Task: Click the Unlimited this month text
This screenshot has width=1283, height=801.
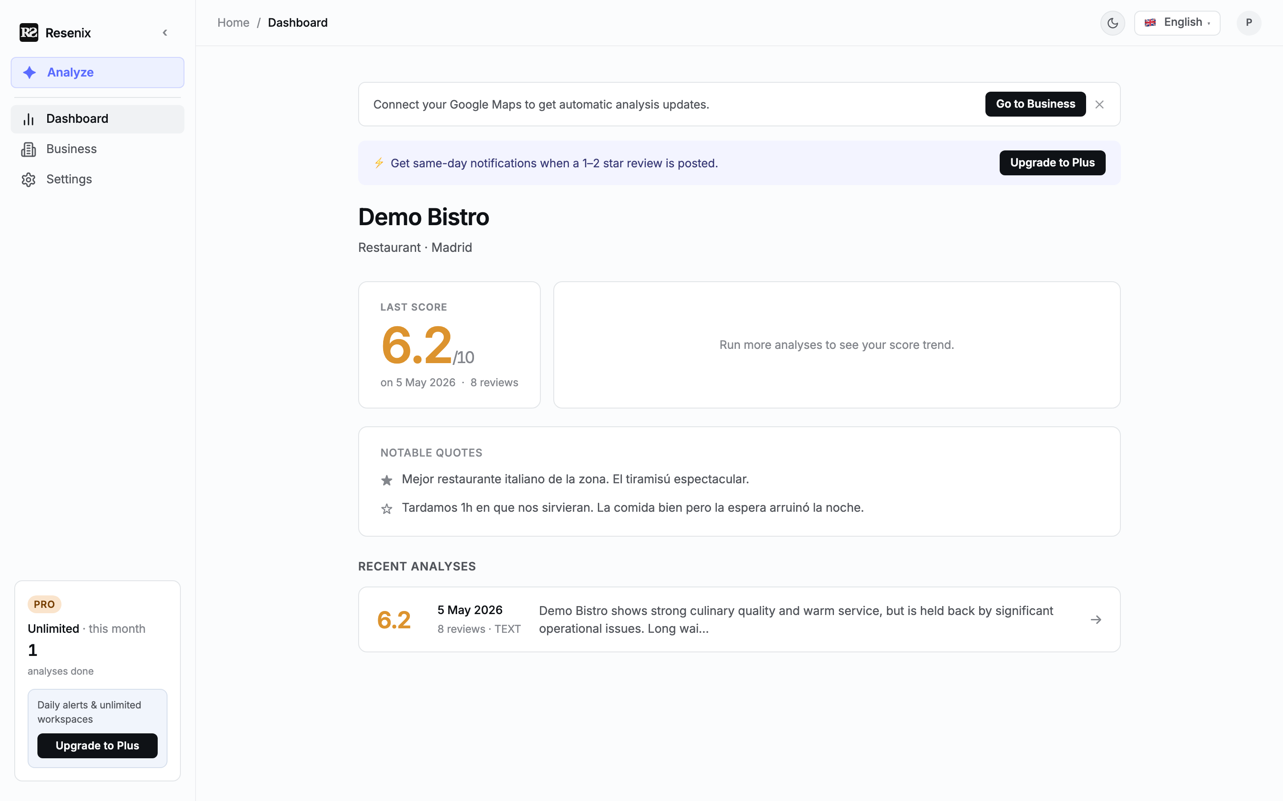Action: 86,628
